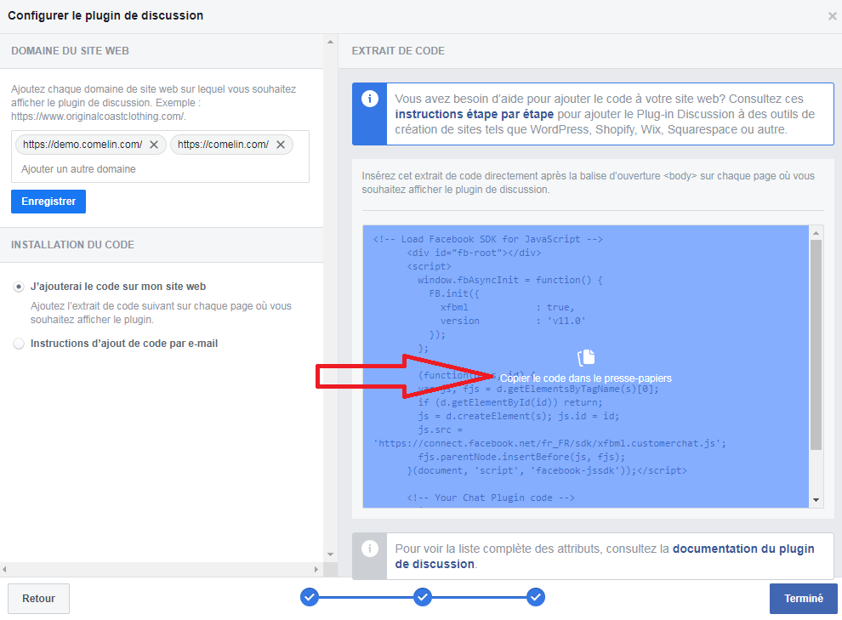Click the code box scrollbar down arrow
Image resolution: width=842 pixels, height=620 pixels.
point(816,500)
